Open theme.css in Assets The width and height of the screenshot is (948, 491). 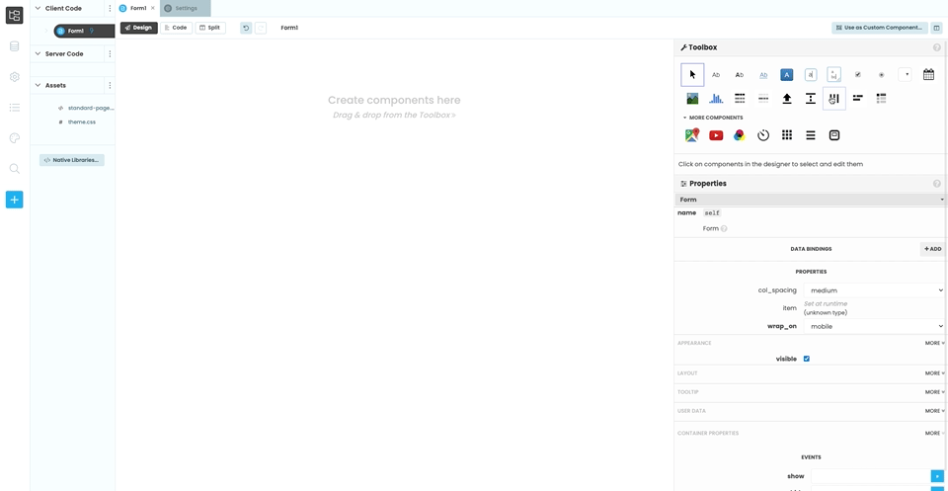point(82,123)
